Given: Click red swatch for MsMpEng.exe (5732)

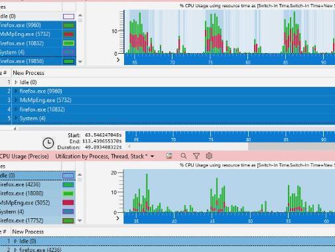Looking at the screenshot, I should [68, 34].
